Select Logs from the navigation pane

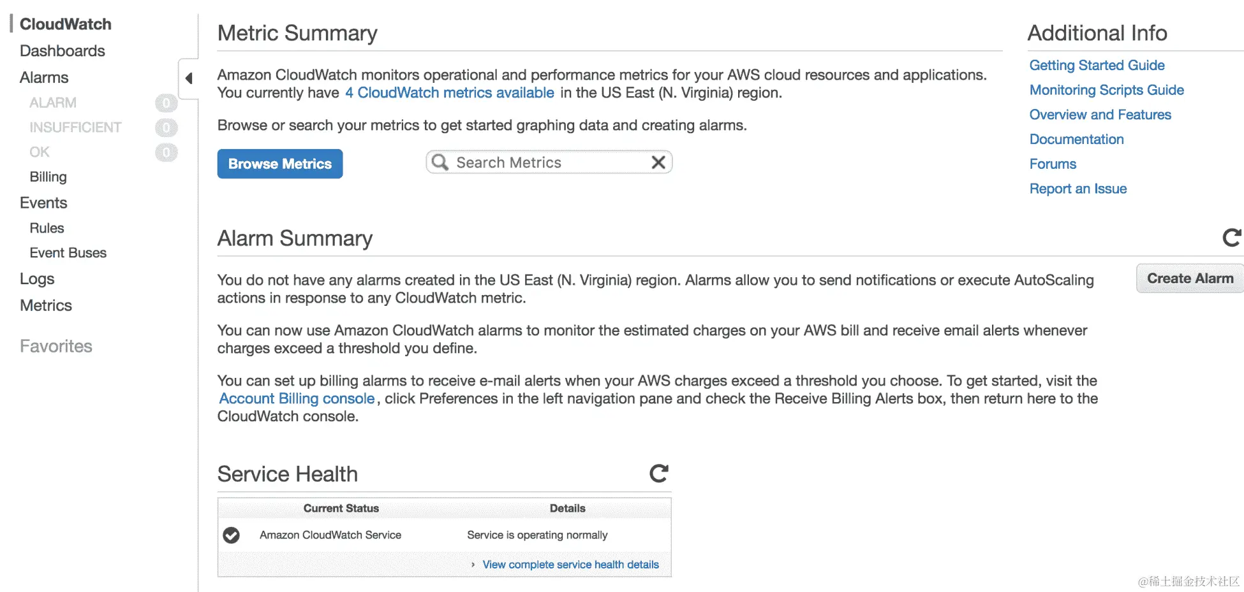tap(37, 279)
